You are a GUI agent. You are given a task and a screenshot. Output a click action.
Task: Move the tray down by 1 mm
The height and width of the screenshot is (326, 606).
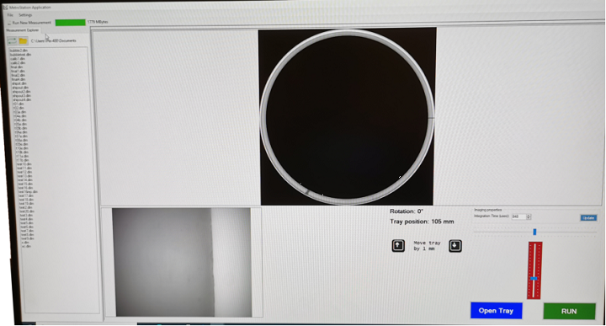(x=455, y=246)
